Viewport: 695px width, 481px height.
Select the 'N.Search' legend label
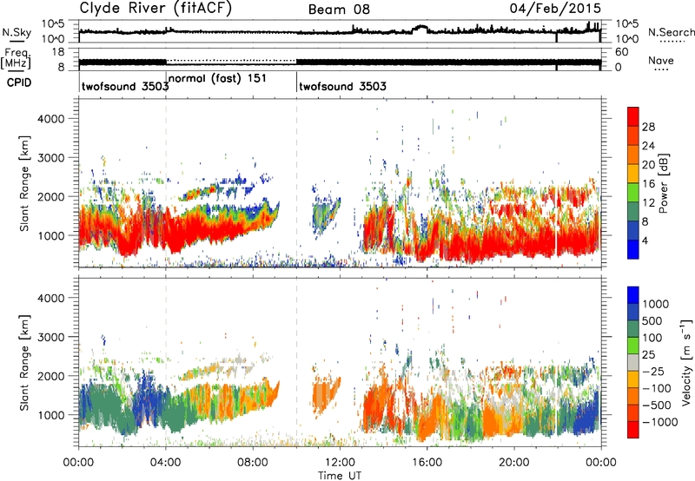671,32
